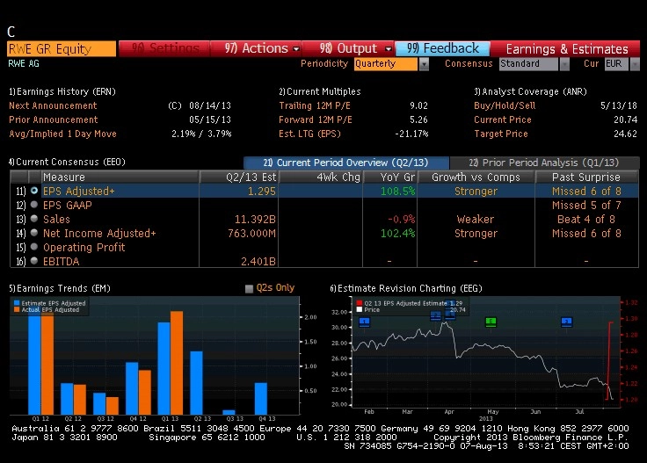Open 5) Earnings Trends (EM) link

(x=60, y=288)
